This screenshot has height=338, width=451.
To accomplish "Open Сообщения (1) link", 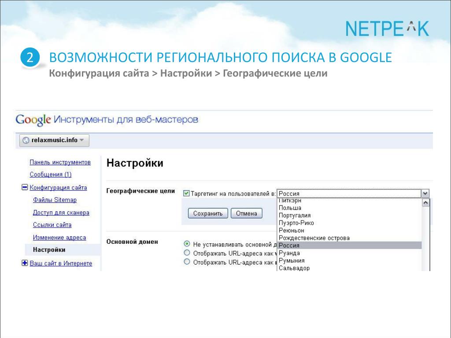I will coord(51,174).
